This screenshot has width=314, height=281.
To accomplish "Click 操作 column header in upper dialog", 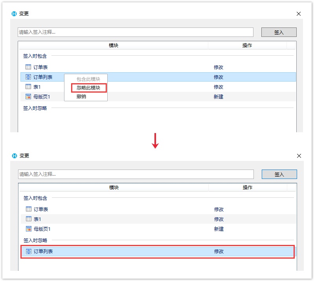I will [x=247, y=46].
